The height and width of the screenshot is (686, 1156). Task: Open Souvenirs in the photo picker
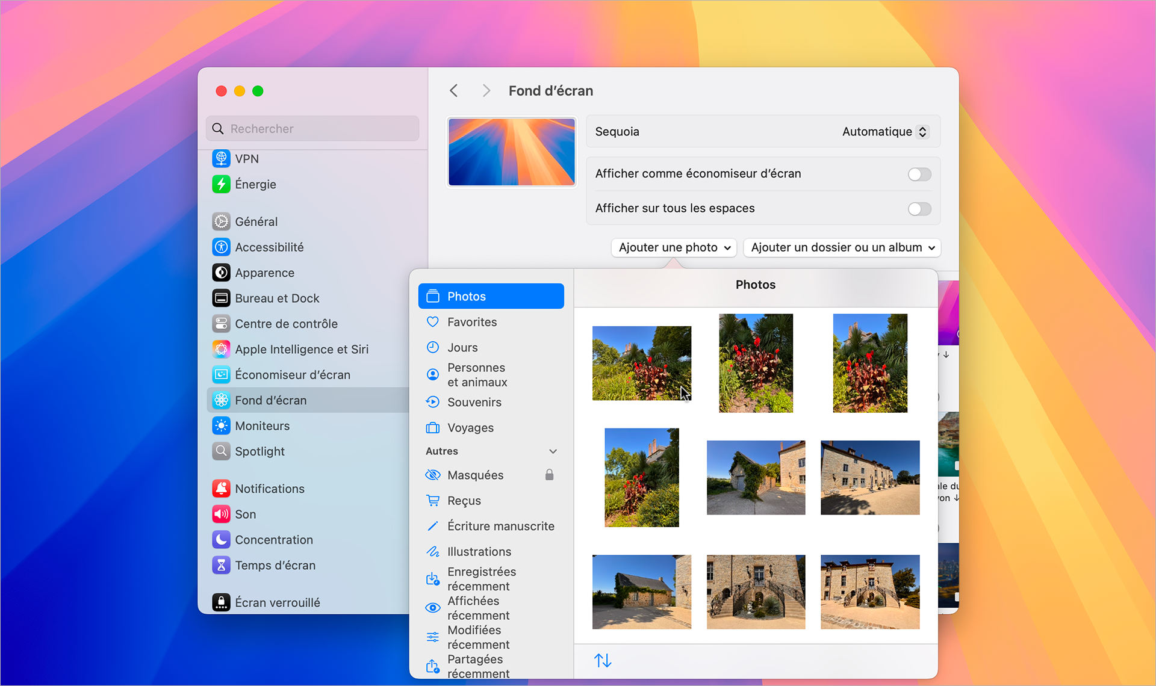point(474,402)
